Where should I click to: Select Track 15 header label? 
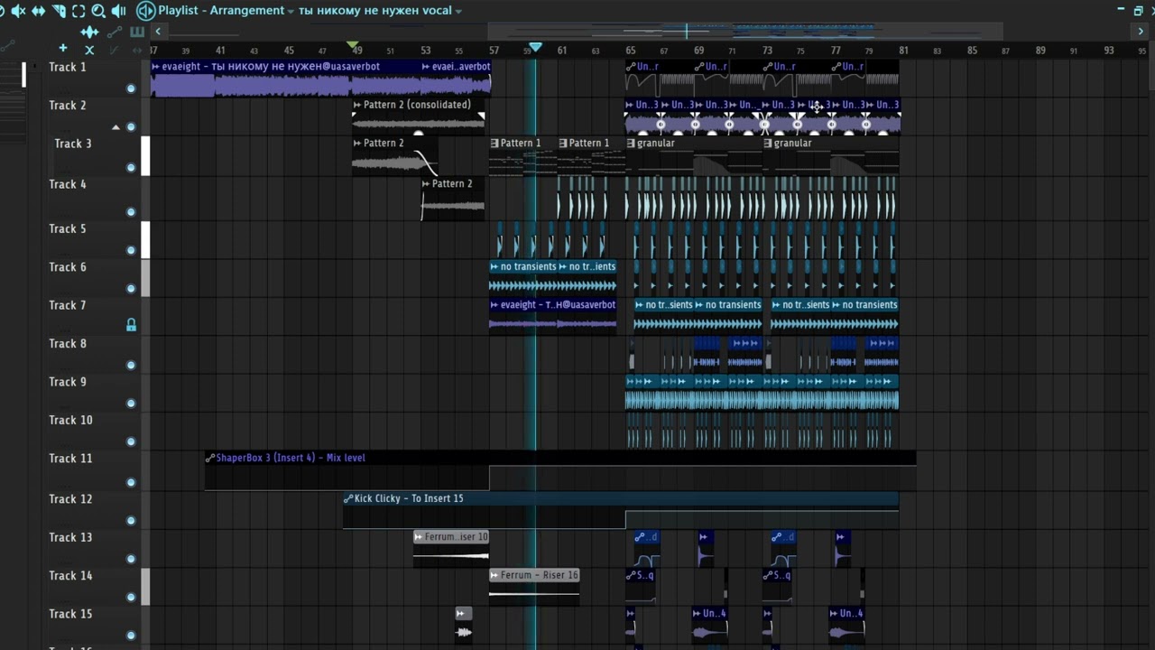point(70,614)
